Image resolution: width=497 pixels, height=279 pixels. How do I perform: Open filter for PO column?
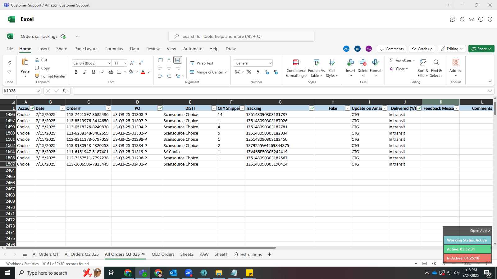point(160,108)
